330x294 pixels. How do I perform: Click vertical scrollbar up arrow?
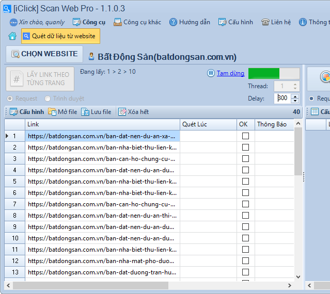pos(298,124)
